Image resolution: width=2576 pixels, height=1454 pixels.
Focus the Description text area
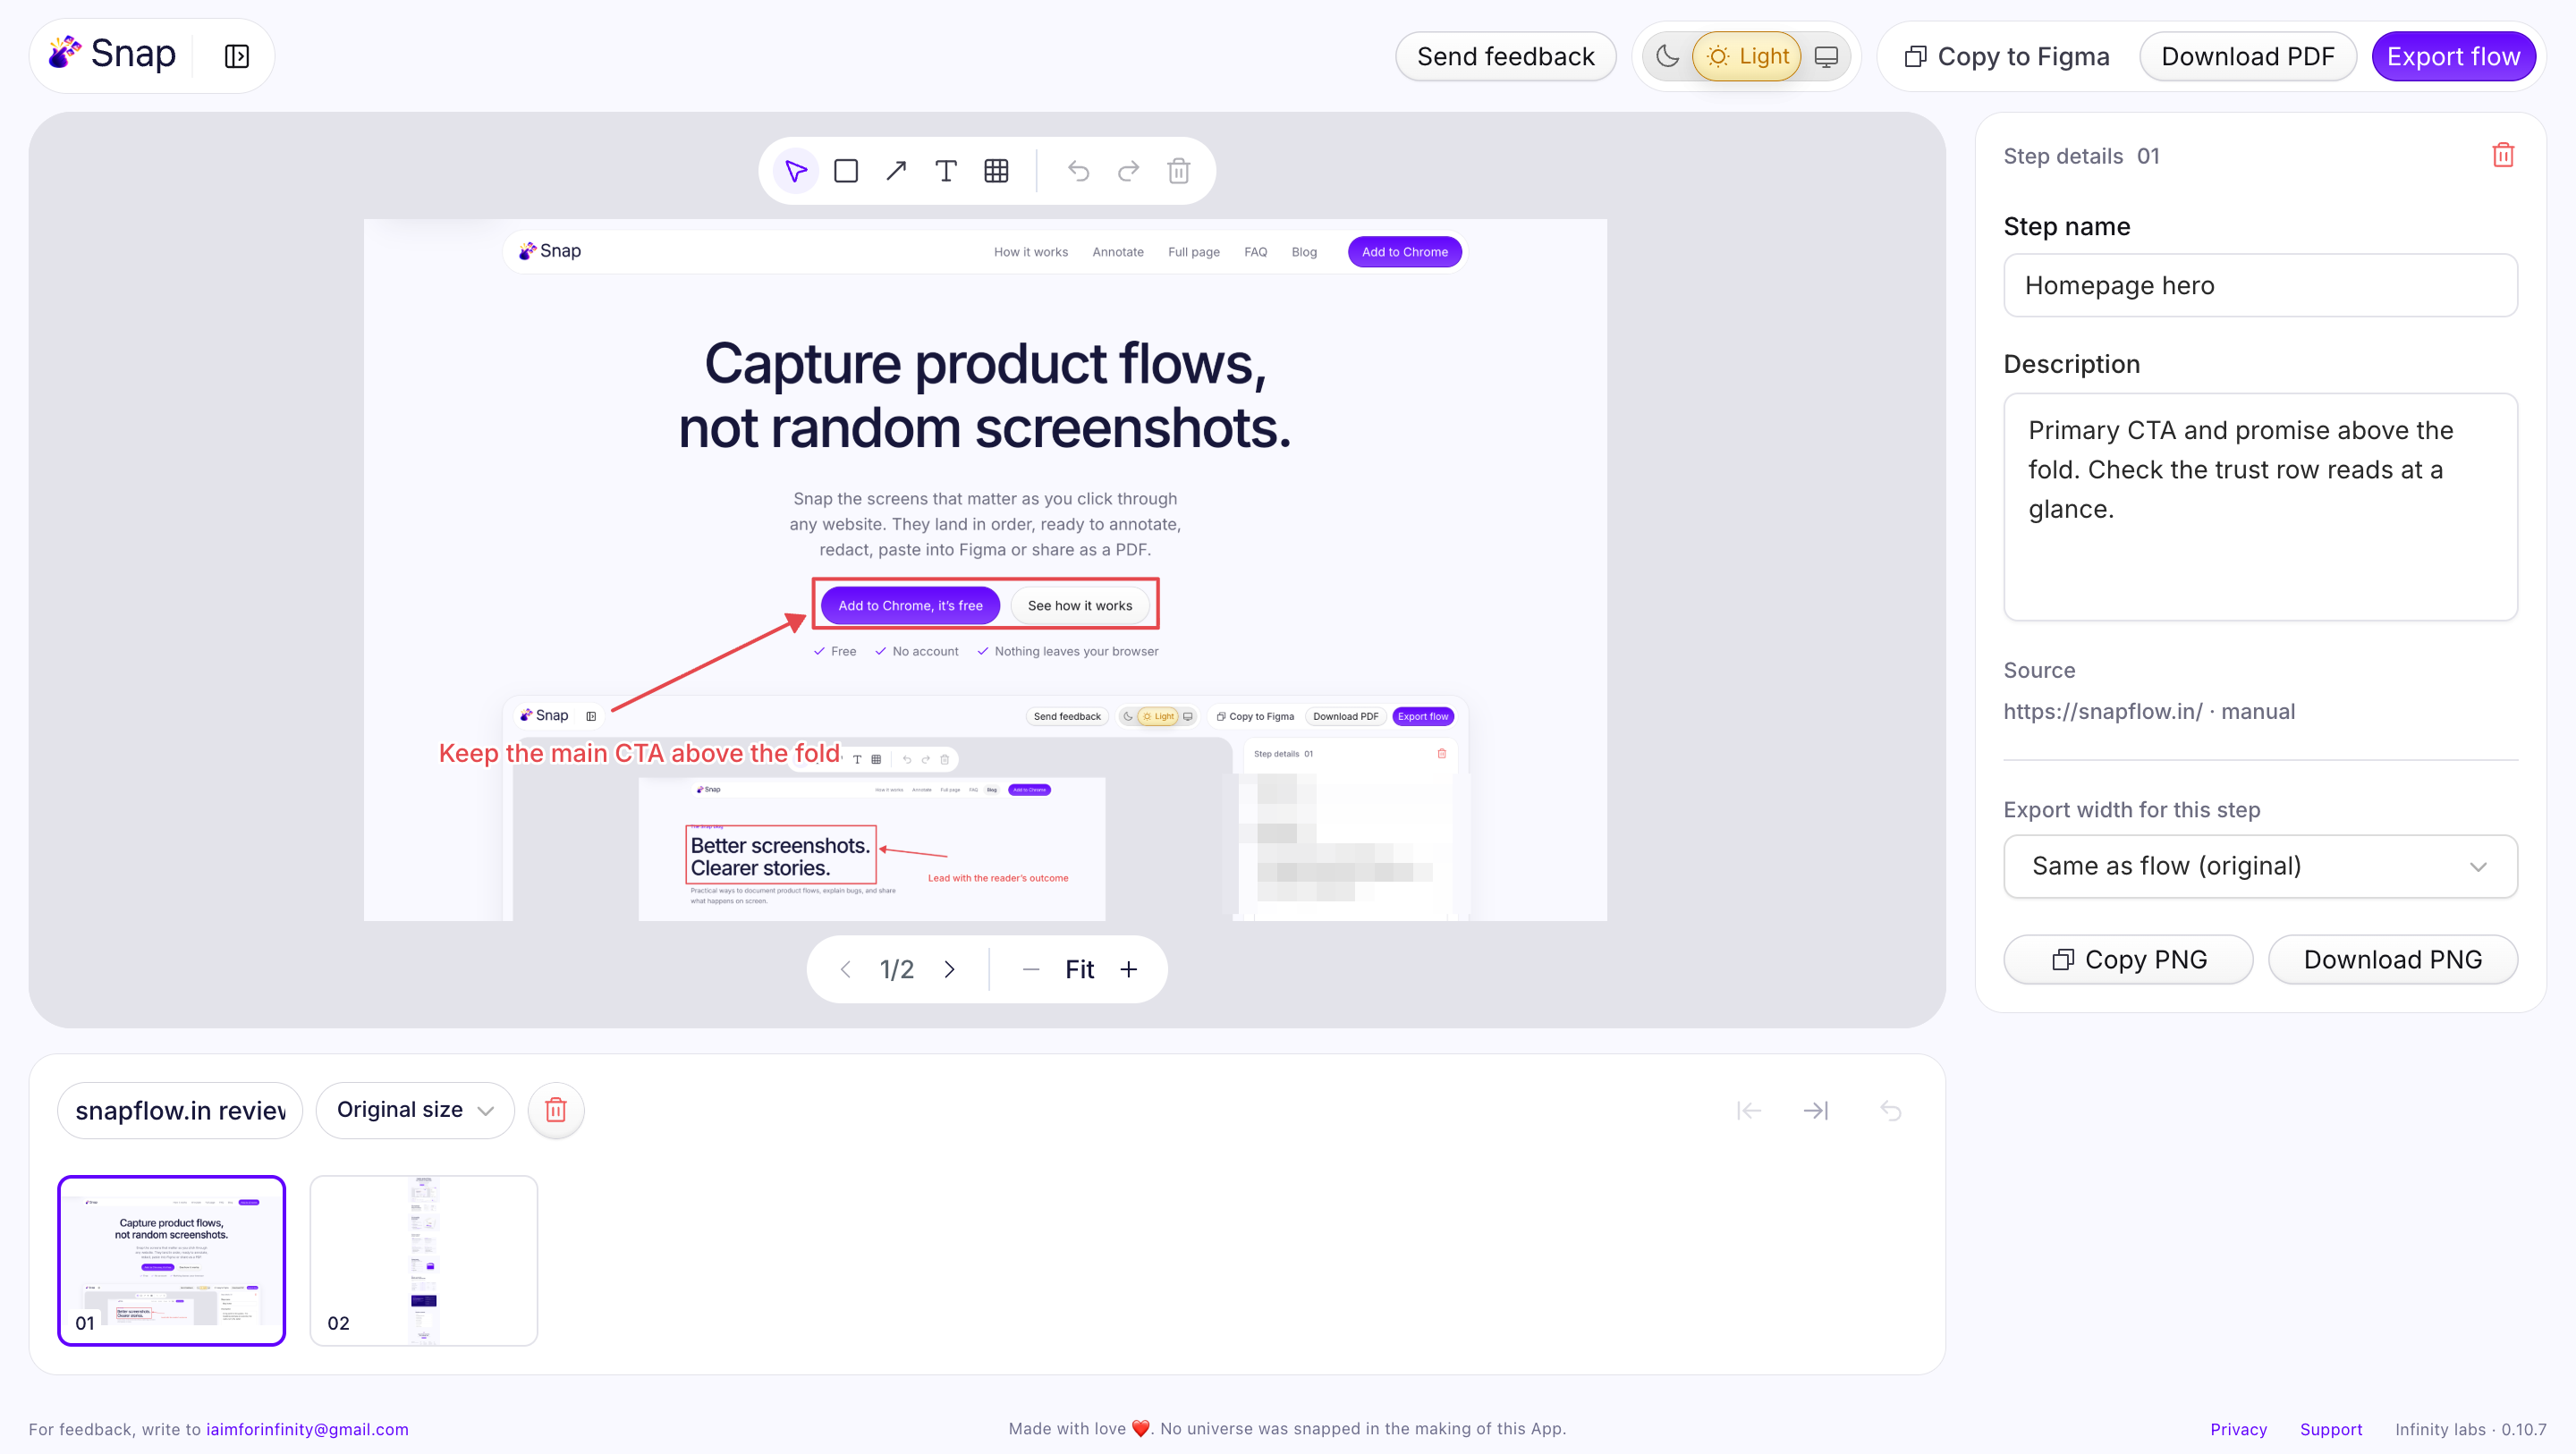point(2260,507)
